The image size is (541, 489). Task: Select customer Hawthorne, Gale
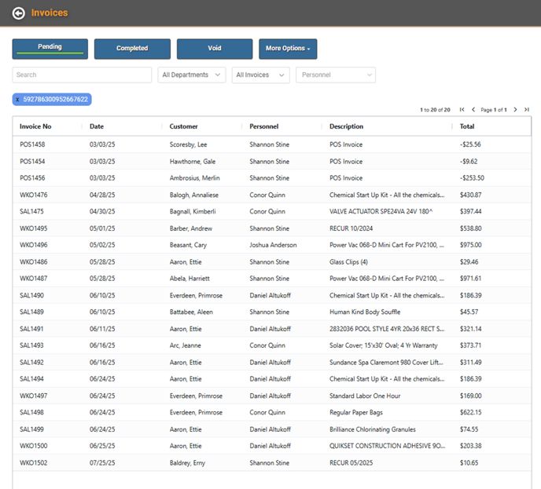click(x=193, y=161)
